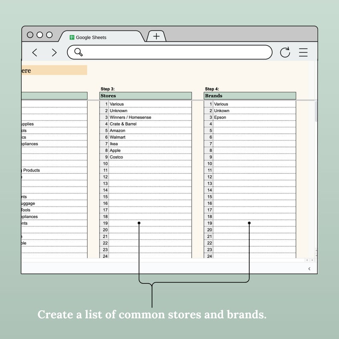Select the 'Various' brand cell

pyautogui.click(x=254, y=104)
